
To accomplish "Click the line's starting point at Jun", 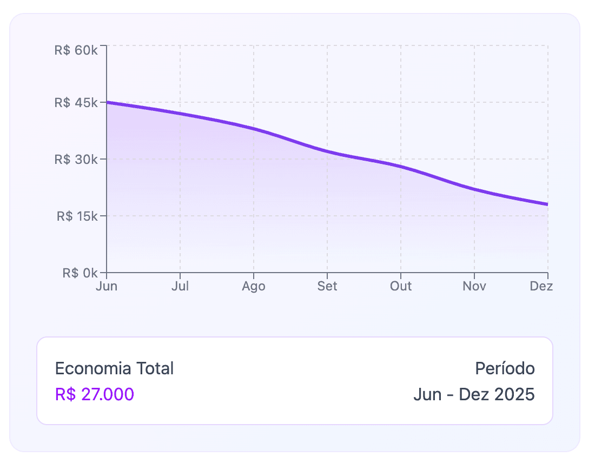I will click(107, 102).
